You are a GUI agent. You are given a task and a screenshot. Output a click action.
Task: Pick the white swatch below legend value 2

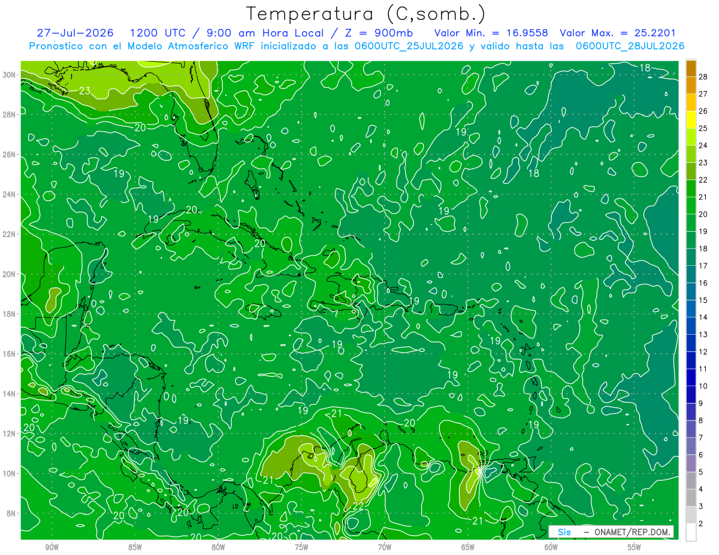pyautogui.click(x=691, y=532)
